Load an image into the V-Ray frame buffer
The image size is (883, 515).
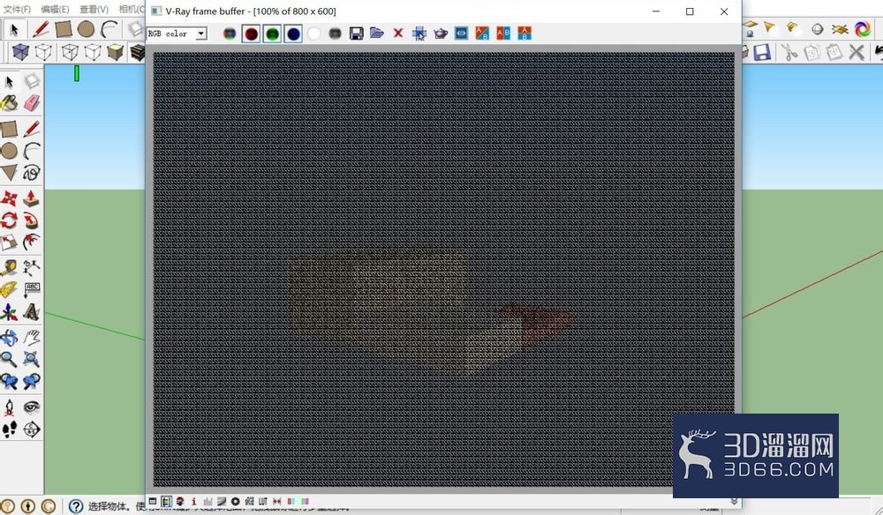(377, 34)
